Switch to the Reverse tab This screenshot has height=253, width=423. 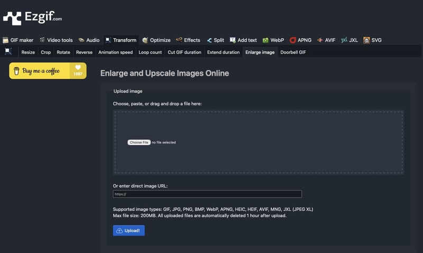click(84, 52)
